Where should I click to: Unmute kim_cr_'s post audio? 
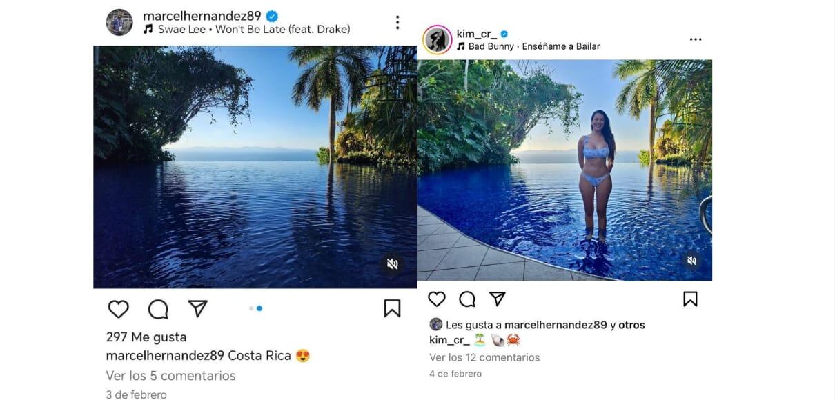click(x=692, y=261)
